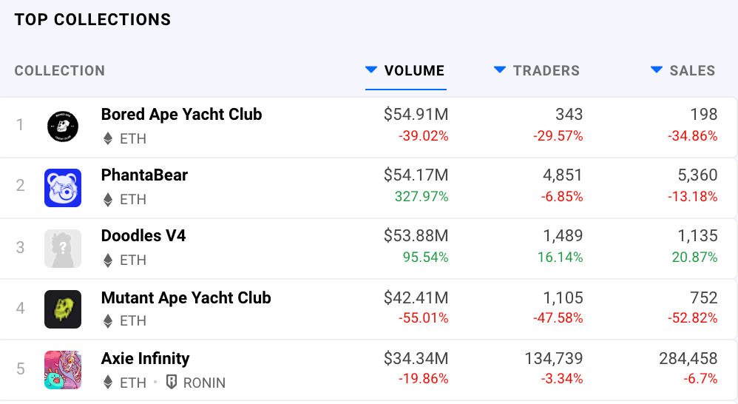Image resolution: width=738 pixels, height=404 pixels.
Task: Click the $54.17M volume value for PhantaBear
Action: 416,175
